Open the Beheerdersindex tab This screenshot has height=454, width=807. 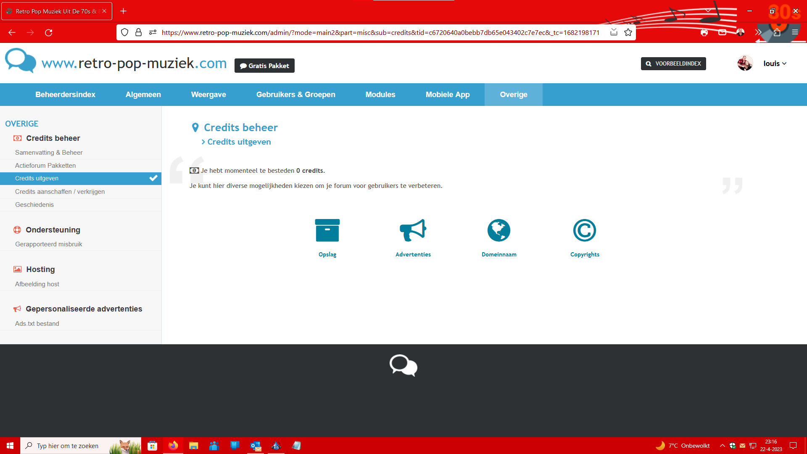pos(65,95)
